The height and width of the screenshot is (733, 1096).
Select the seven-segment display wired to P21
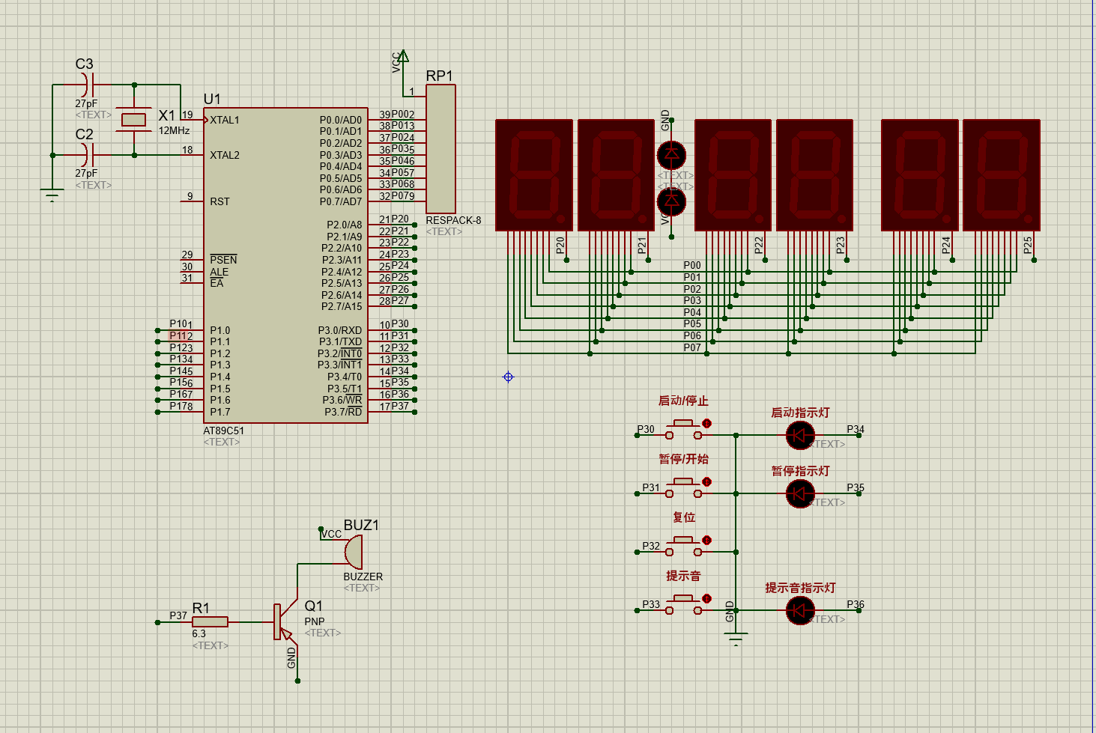617,175
